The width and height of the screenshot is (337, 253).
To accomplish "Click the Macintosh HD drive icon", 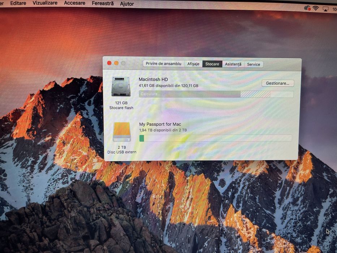I will (x=121, y=86).
